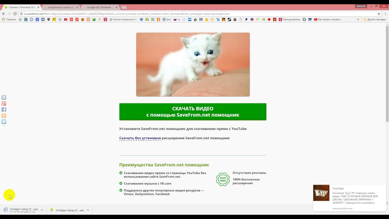Screen dimensions: 389x219
Task: Click the Преимущества SaveFrom.net помощник heading
Action: click(164, 165)
